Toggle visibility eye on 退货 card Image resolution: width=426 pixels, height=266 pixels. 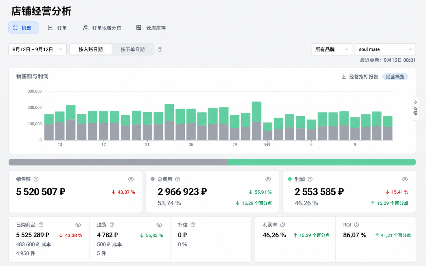coord(159,225)
